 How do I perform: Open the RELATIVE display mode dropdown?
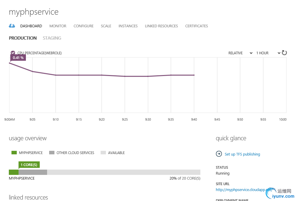click(x=240, y=53)
